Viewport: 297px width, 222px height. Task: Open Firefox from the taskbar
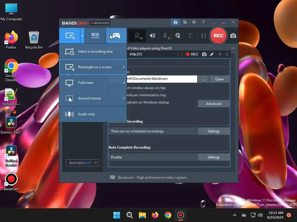(155, 215)
